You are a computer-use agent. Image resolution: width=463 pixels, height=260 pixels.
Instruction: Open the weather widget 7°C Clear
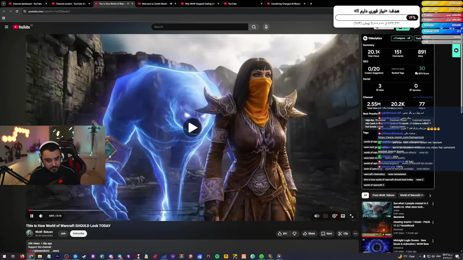click(x=406, y=256)
